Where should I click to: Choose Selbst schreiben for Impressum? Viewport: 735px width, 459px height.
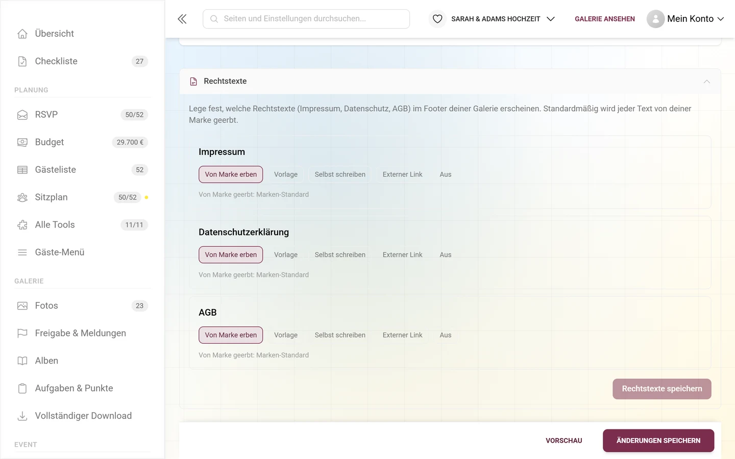tap(340, 174)
